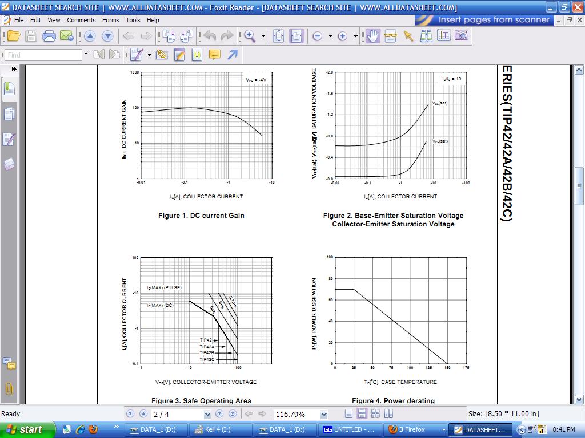
Task: Open zoom in plus dropdown arrow
Action: coord(356,36)
